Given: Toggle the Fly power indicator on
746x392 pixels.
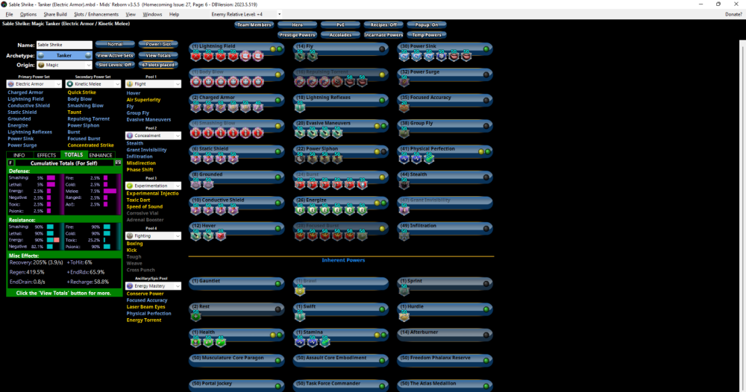Looking at the screenshot, I should (382, 48).
